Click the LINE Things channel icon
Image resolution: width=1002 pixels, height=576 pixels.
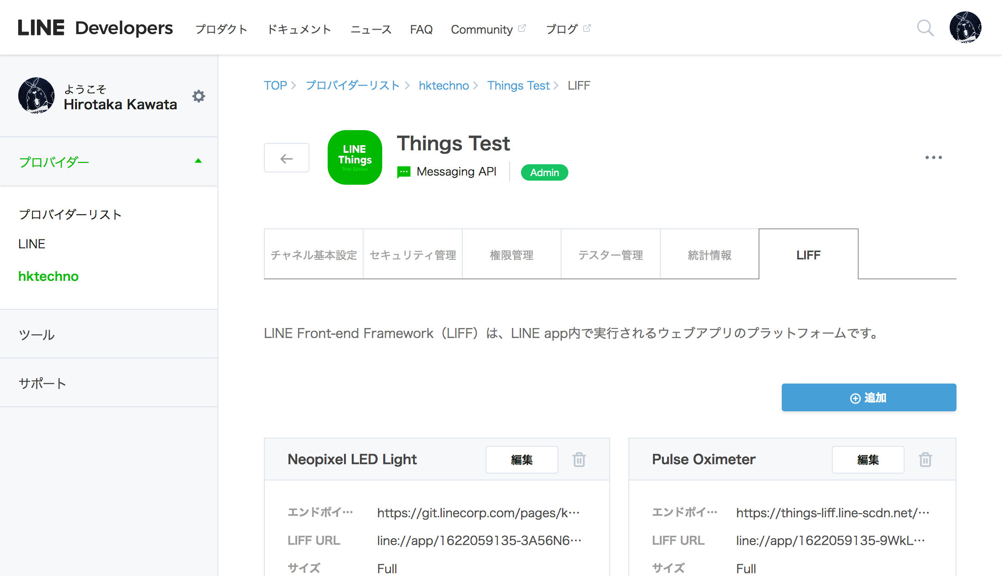pos(355,157)
